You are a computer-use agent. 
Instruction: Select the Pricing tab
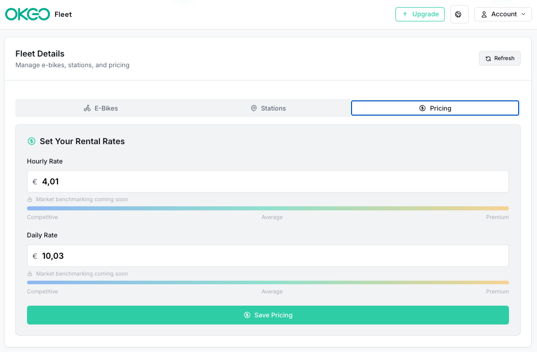click(x=435, y=109)
